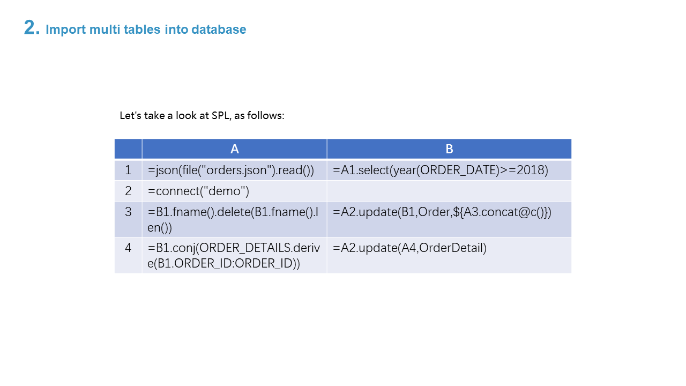
Task: Click the A2.update(A4,OrderDetail) cell
Action: tap(410, 248)
